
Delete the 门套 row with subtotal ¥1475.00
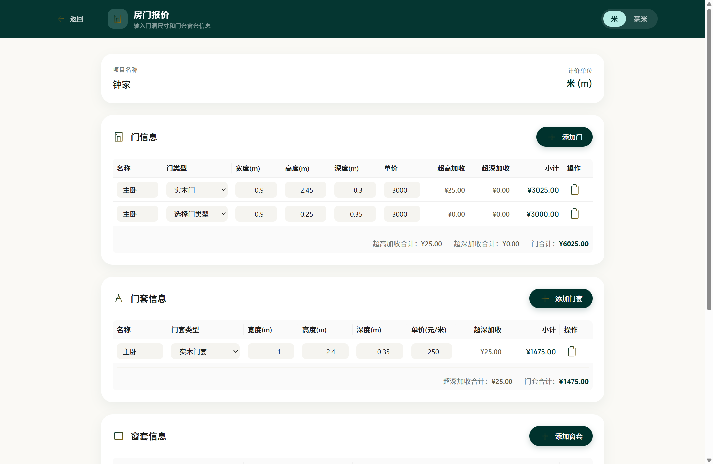[x=572, y=351]
